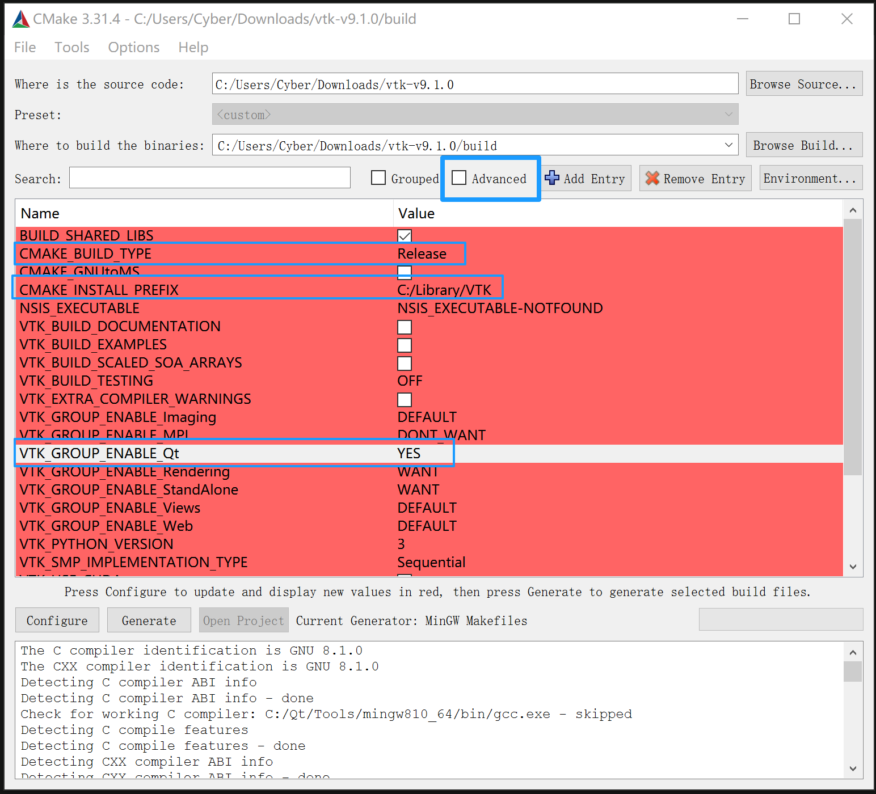The image size is (876, 794).
Task: Open the Tools menu
Action: (x=72, y=48)
